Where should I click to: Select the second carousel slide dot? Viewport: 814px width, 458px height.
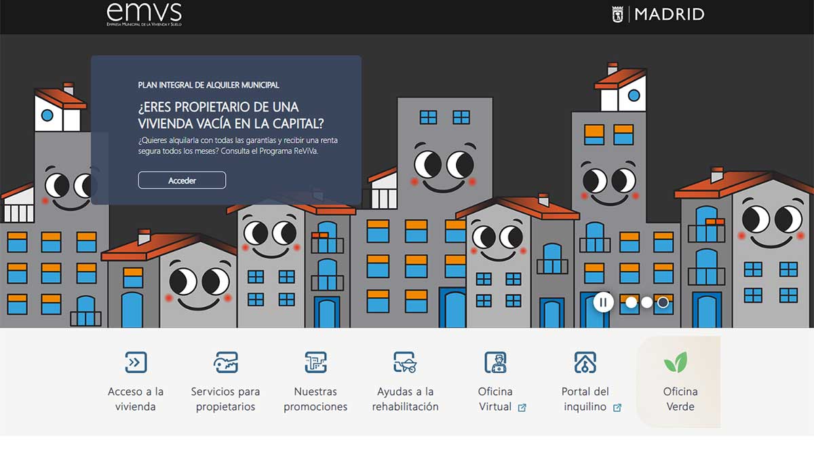(x=647, y=303)
